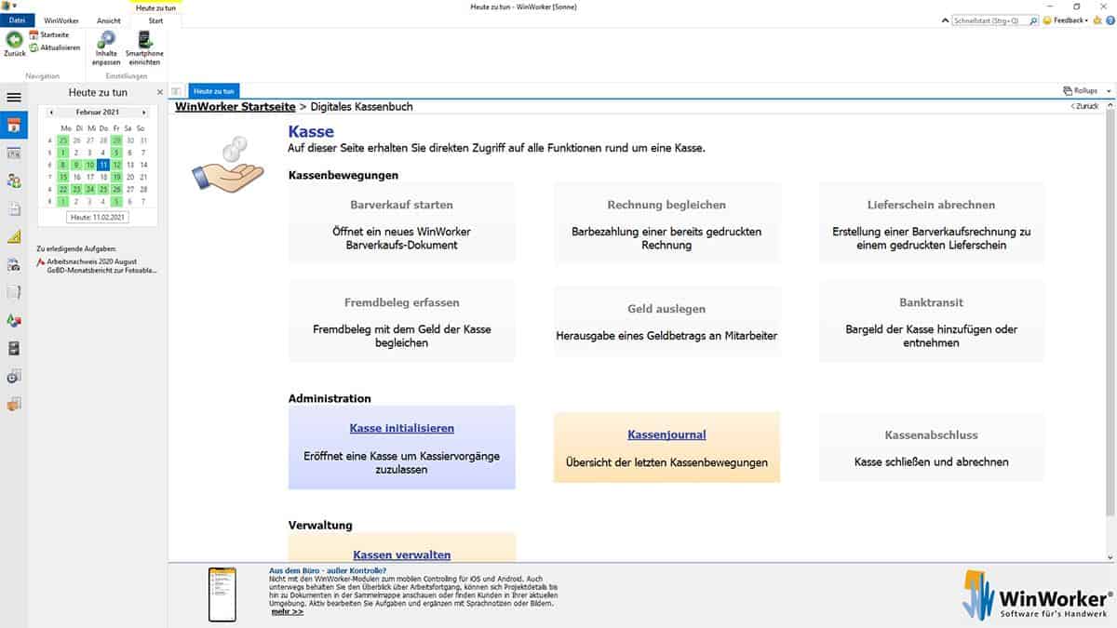1117x628 pixels.
Task: Open Inhalte anpassen settings
Action: click(x=106, y=47)
